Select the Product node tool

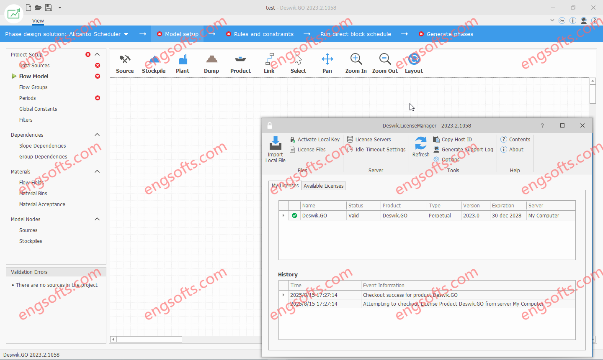(240, 64)
